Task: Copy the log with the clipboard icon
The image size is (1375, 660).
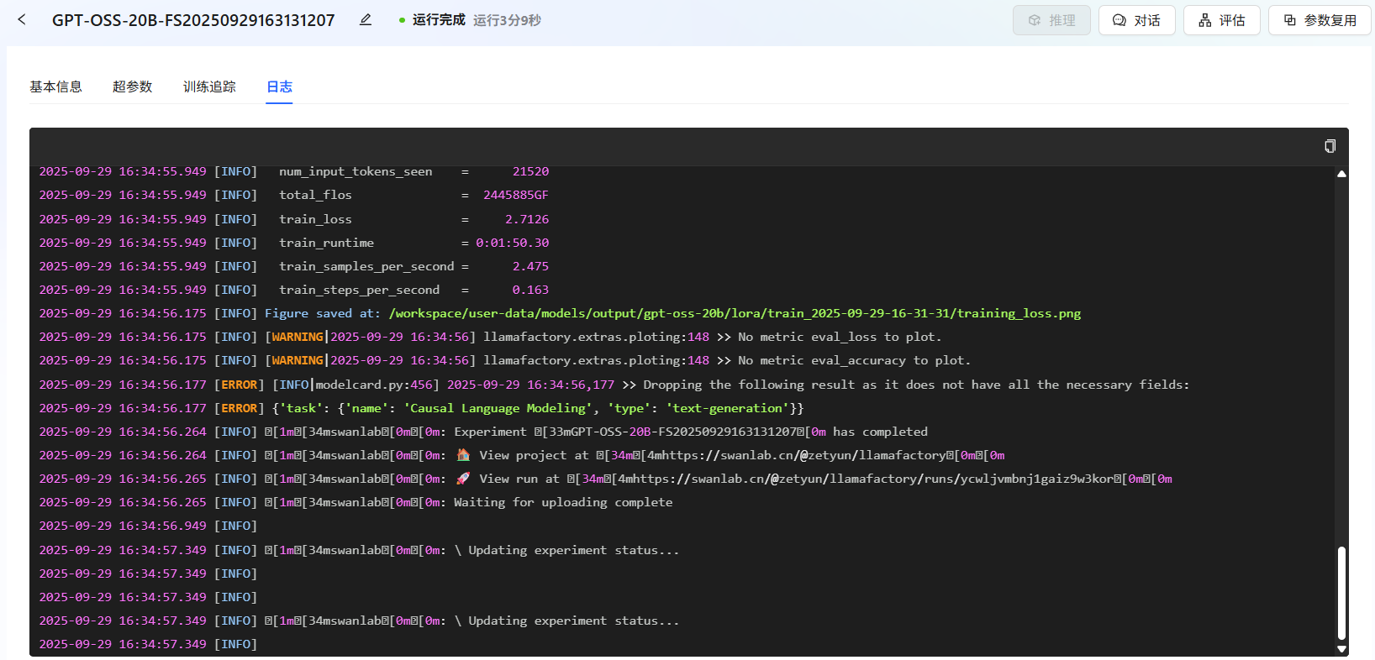Action: tap(1330, 146)
